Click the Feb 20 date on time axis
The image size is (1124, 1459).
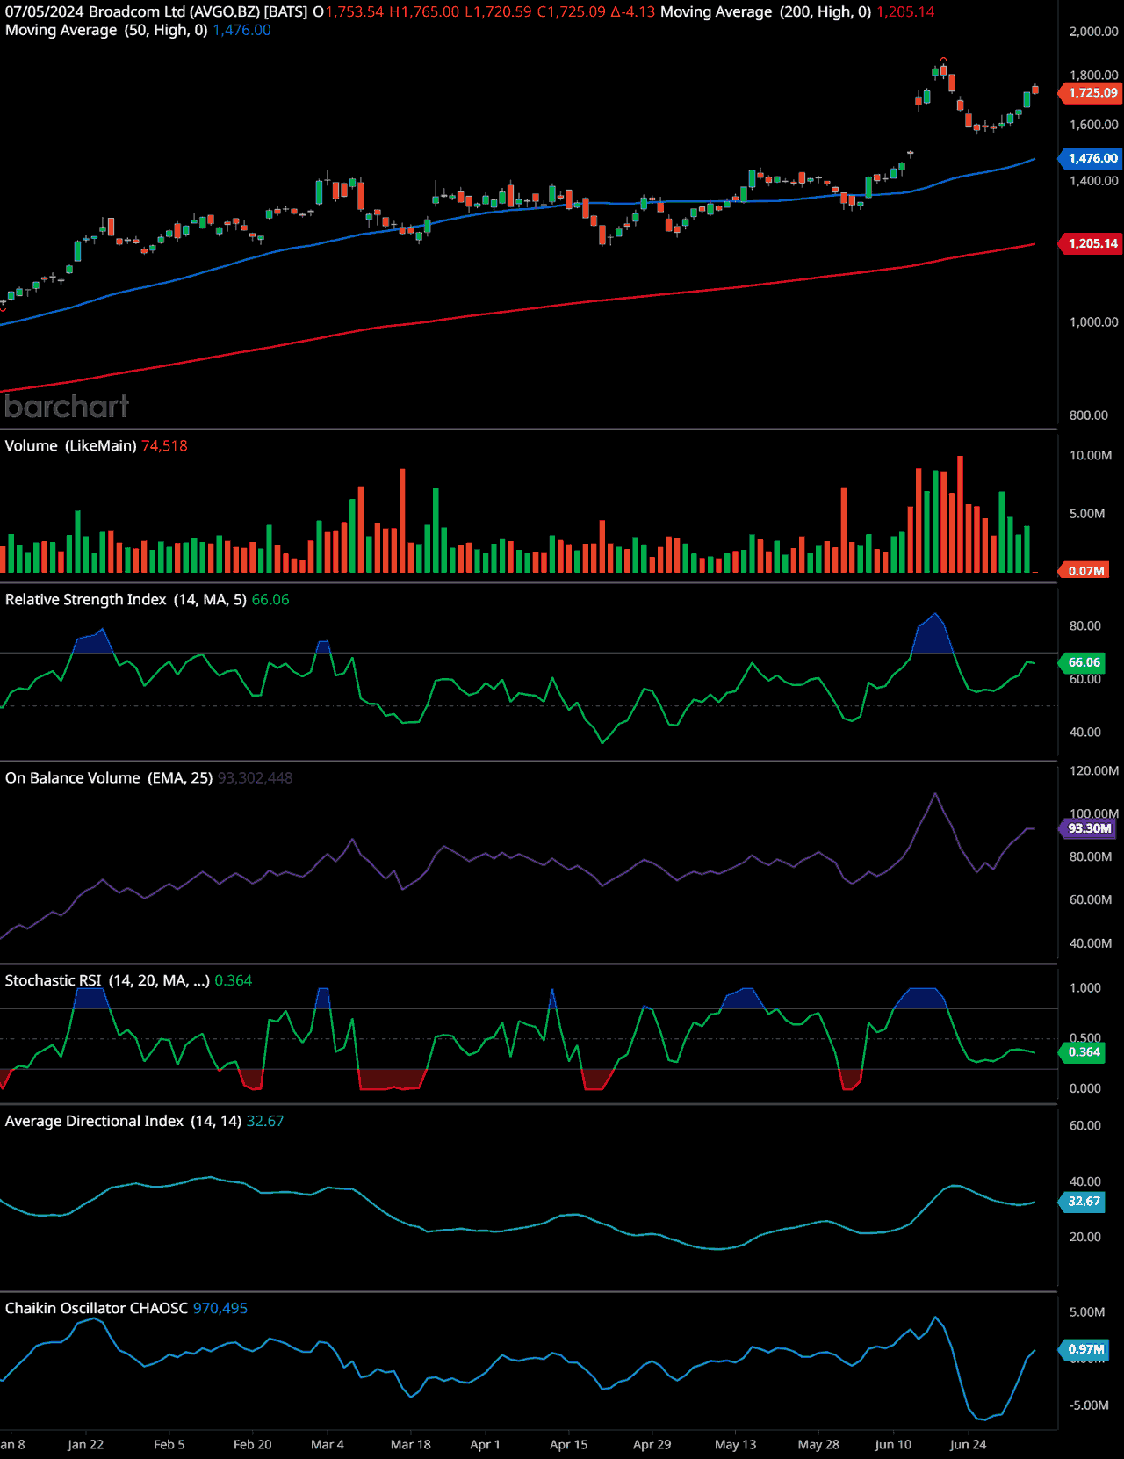click(252, 1444)
